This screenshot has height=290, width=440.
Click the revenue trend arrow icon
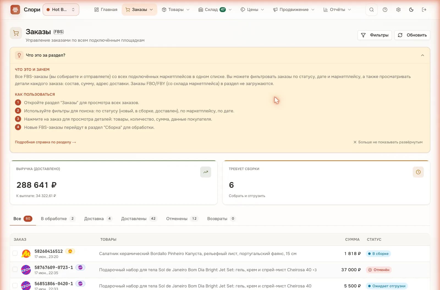[x=205, y=172]
